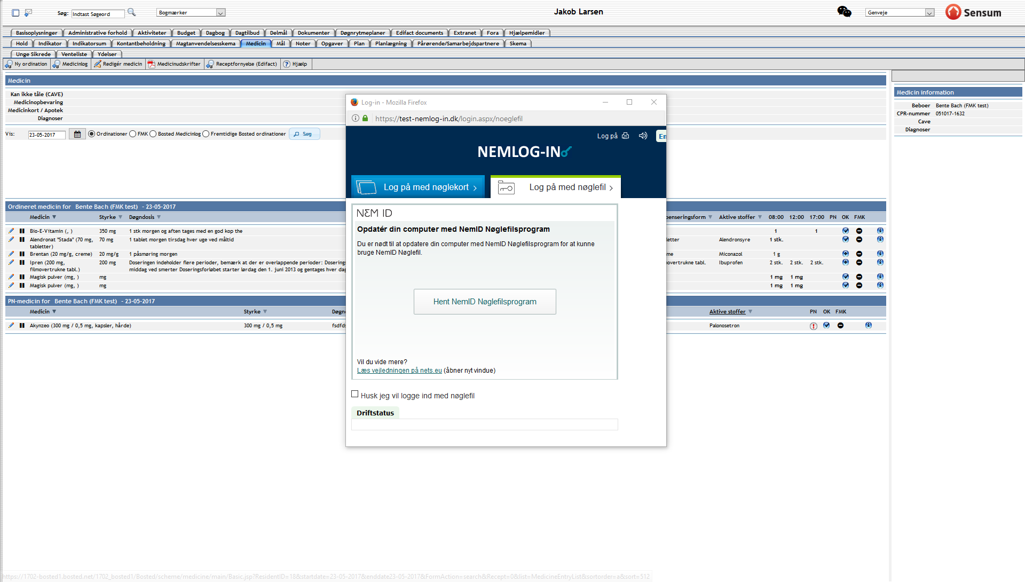The width and height of the screenshot is (1025, 582).
Task: Click the calendar icon next to the date field
Action: 77,135
